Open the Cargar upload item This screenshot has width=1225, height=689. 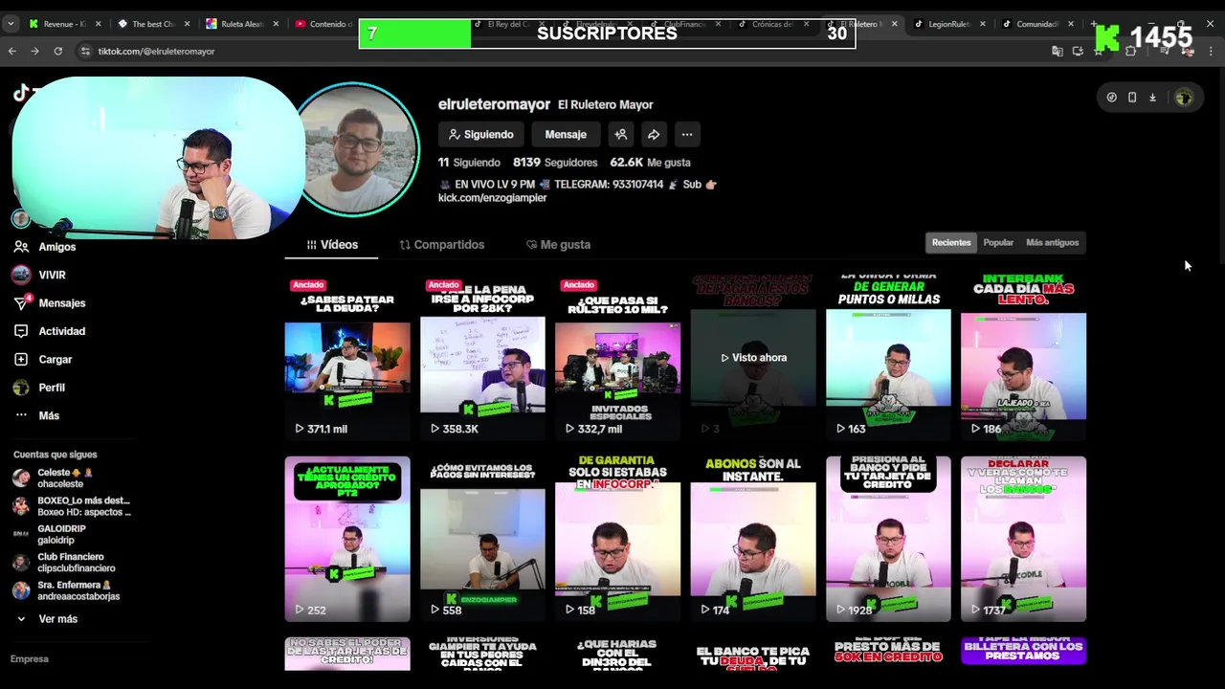coord(43,359)
